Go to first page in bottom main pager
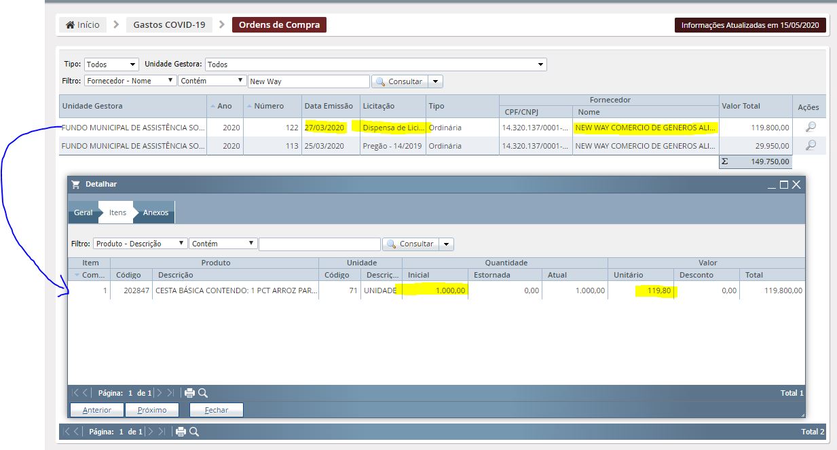837x450 pixels. coord(67,432)
